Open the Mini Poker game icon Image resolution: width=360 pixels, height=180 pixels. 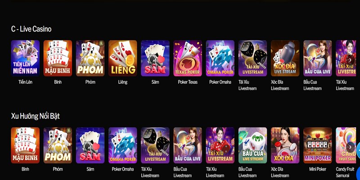coord(318,145)
